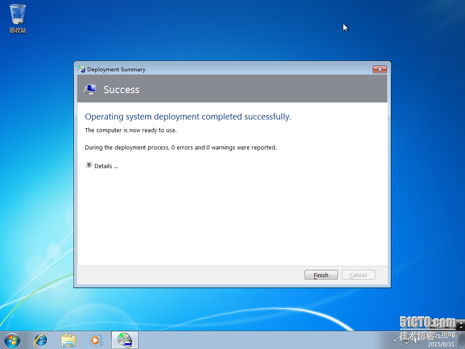Select the deployment wizard taskbar button
This screenshot has height=349, width=465.
click(x=125, y=340)
